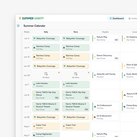Click the Dashboard grid icon
The width and height of the screenshot is (137, 137).
click(111, 18)
